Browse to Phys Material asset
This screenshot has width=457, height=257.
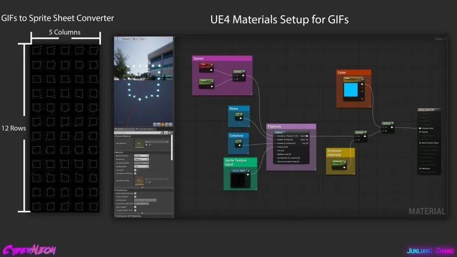[x=150, y=145]
